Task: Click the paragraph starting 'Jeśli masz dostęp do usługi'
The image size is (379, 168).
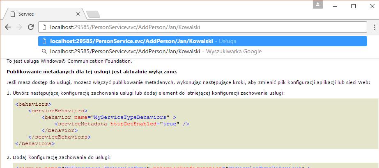Action: pos(188,83)
